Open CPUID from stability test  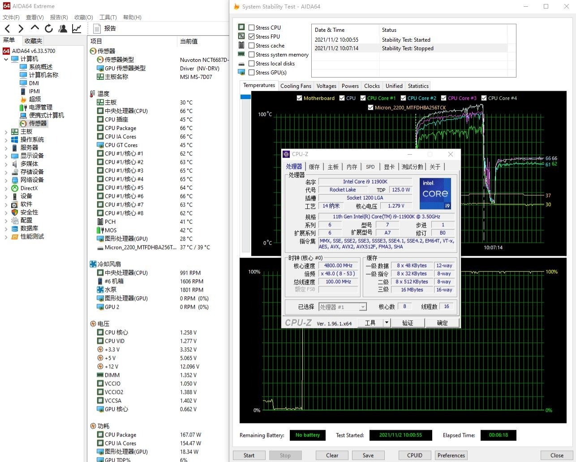pyautogui.click(x=415, y=455)
